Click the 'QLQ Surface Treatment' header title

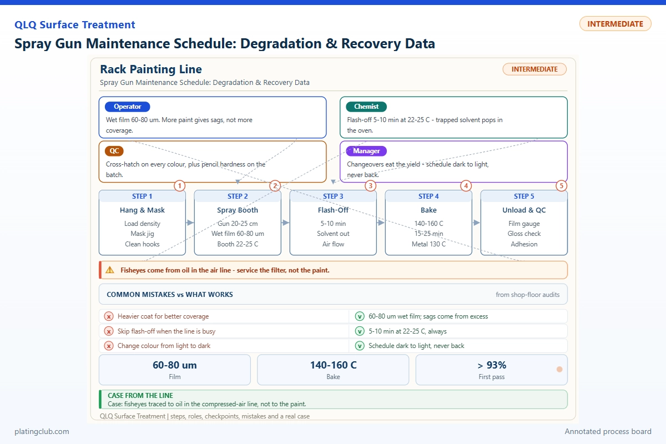pyautogui.click(x=75, y=25)
